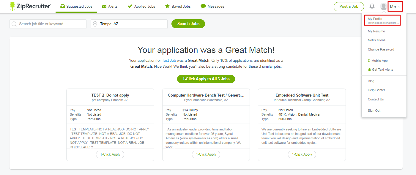This screenshot has height=175, width=416.
Task: Open Mobile App from the menu
Action: pos(378,61)
